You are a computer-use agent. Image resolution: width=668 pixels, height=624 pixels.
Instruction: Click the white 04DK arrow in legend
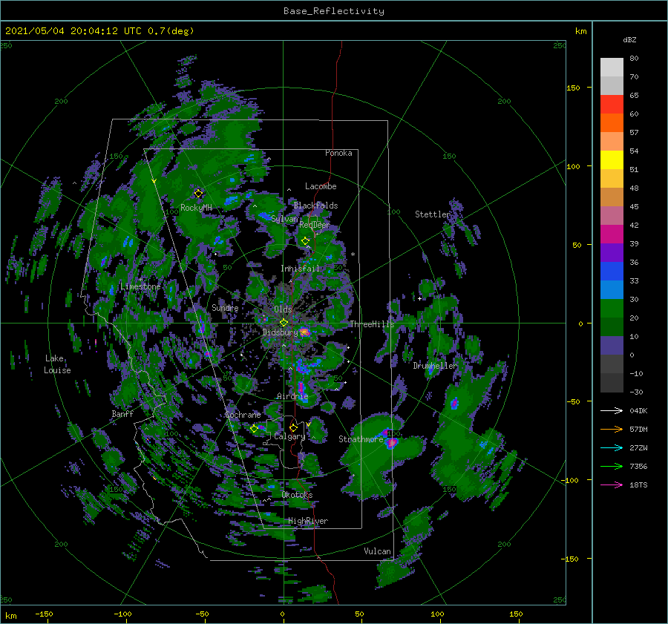coord(612,410)
